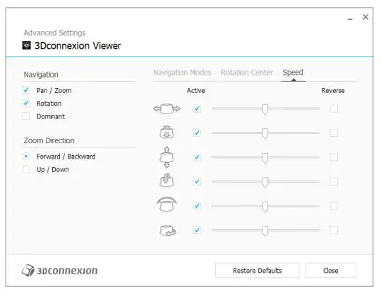The image size is (381, 294).
Task: Click the 3Dconnexion logo at bottom
Action: (x=60, y=270)
